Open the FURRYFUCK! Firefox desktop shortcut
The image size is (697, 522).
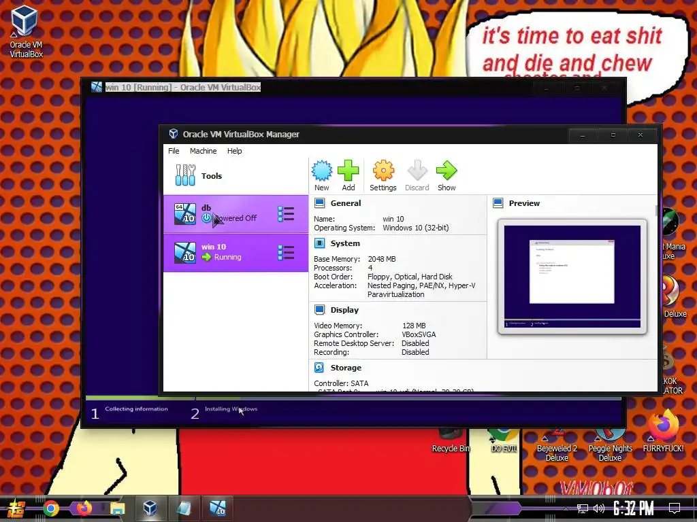coord(663,432)
